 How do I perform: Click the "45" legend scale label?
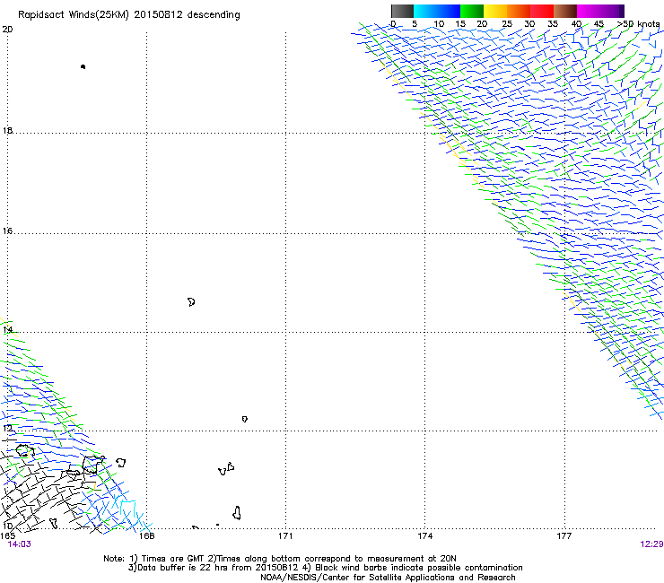pos(598,24)
